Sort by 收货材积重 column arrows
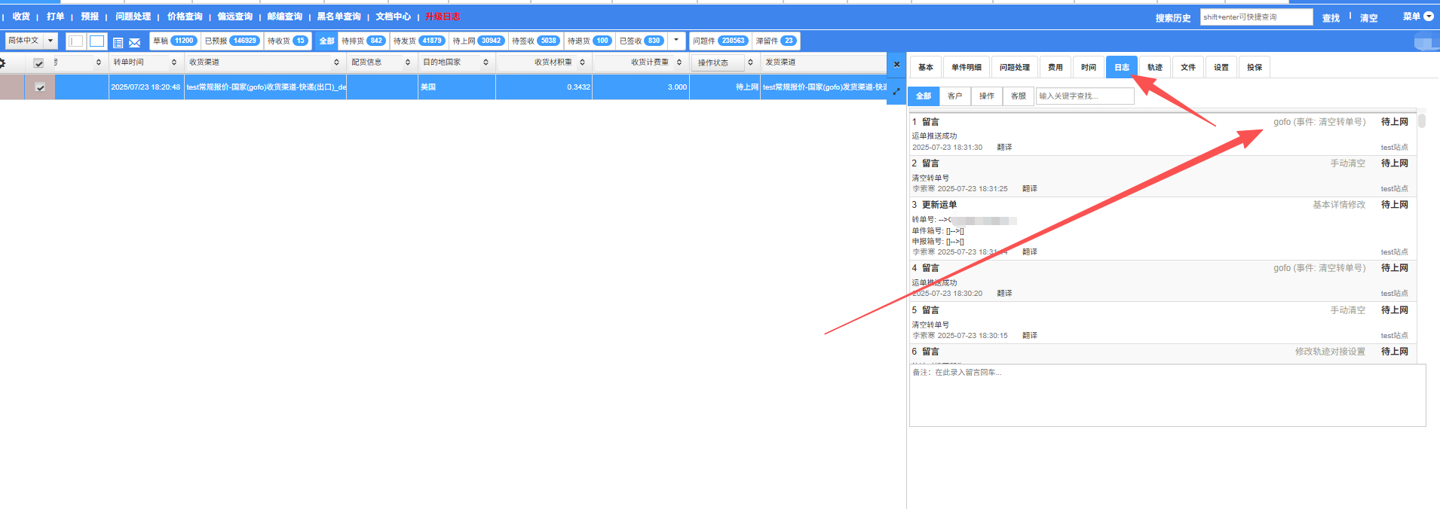The height and width of the screenshot is (509, 1440). [583, 62]
